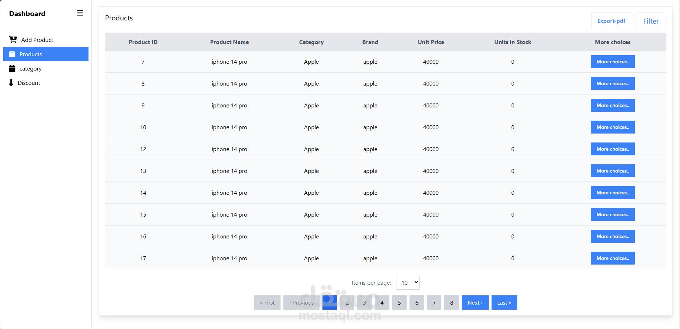
Task: Click More choices for product 7
Action: tap(613, 62)
